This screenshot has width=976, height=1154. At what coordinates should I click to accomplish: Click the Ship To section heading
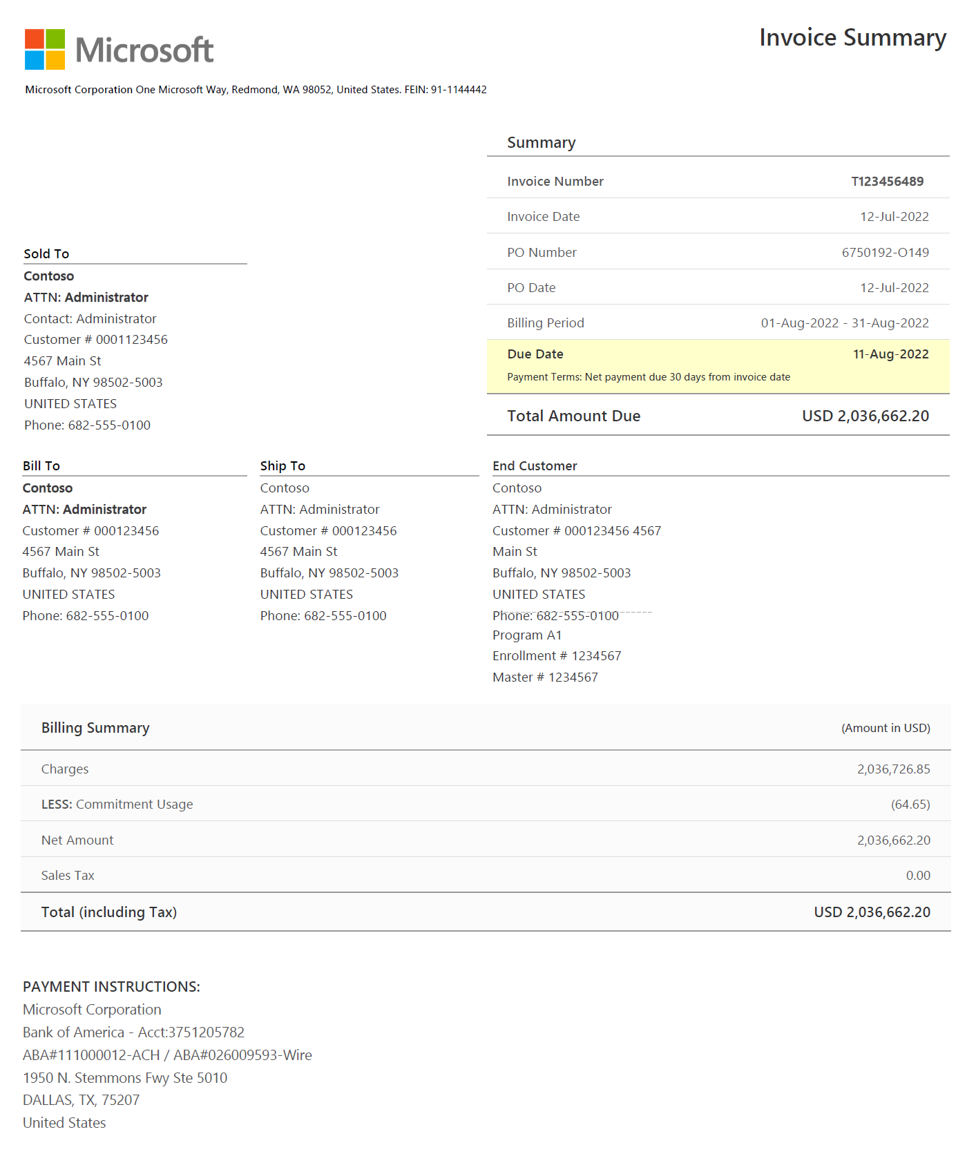tap(283, 466)
